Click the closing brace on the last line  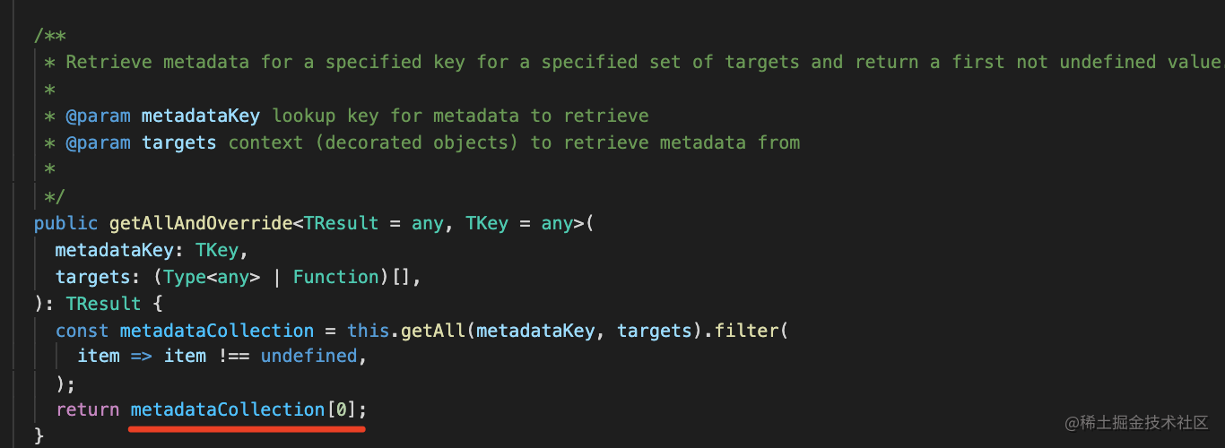39,436
